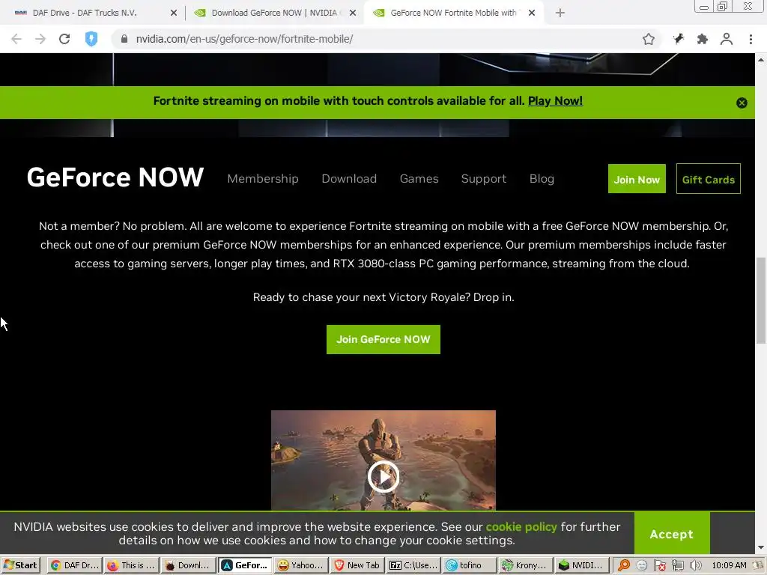
Task: Close the Download GeForce NOW tab
Action: click(x=353, y=13)
